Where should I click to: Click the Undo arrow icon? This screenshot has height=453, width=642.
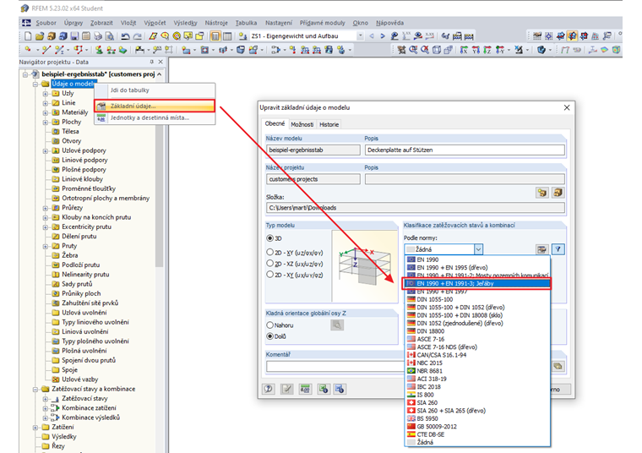pyautogui.click(x=126, y=36)
